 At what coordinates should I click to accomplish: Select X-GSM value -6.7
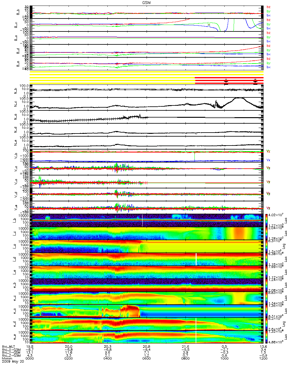pyautogui.click(x=30, y=350)
